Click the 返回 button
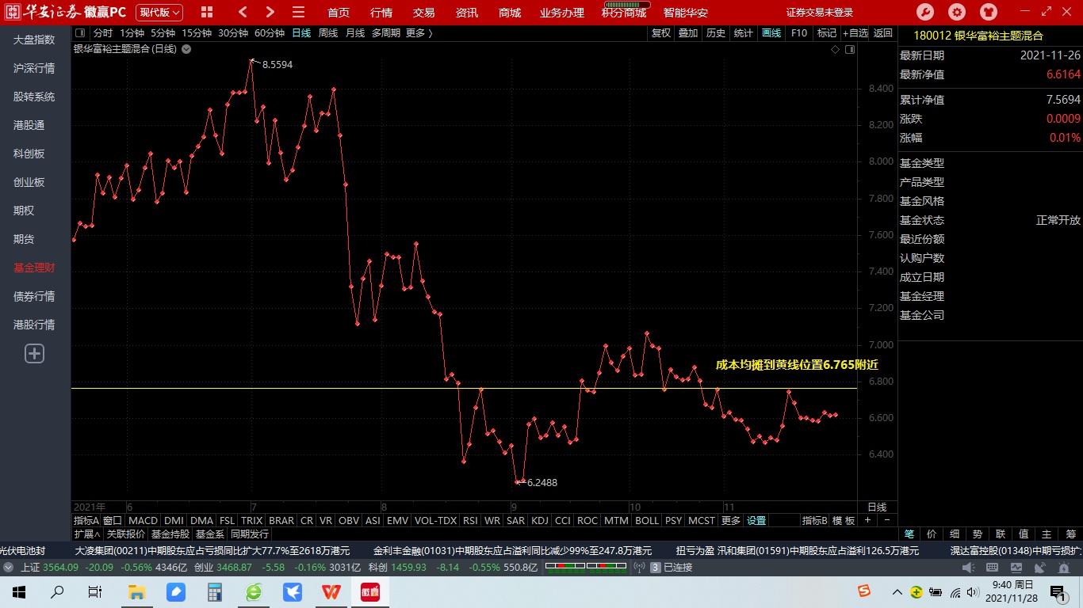Screen dimensions: 1083x608 click(883, 33)
